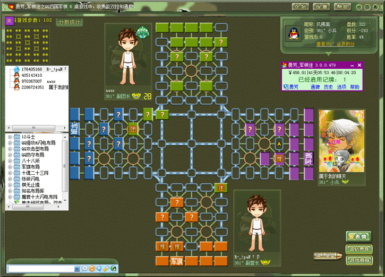The image size is (385, 277).
Task: Click the orange 连 piece on board
Action: tap(220, 187)
